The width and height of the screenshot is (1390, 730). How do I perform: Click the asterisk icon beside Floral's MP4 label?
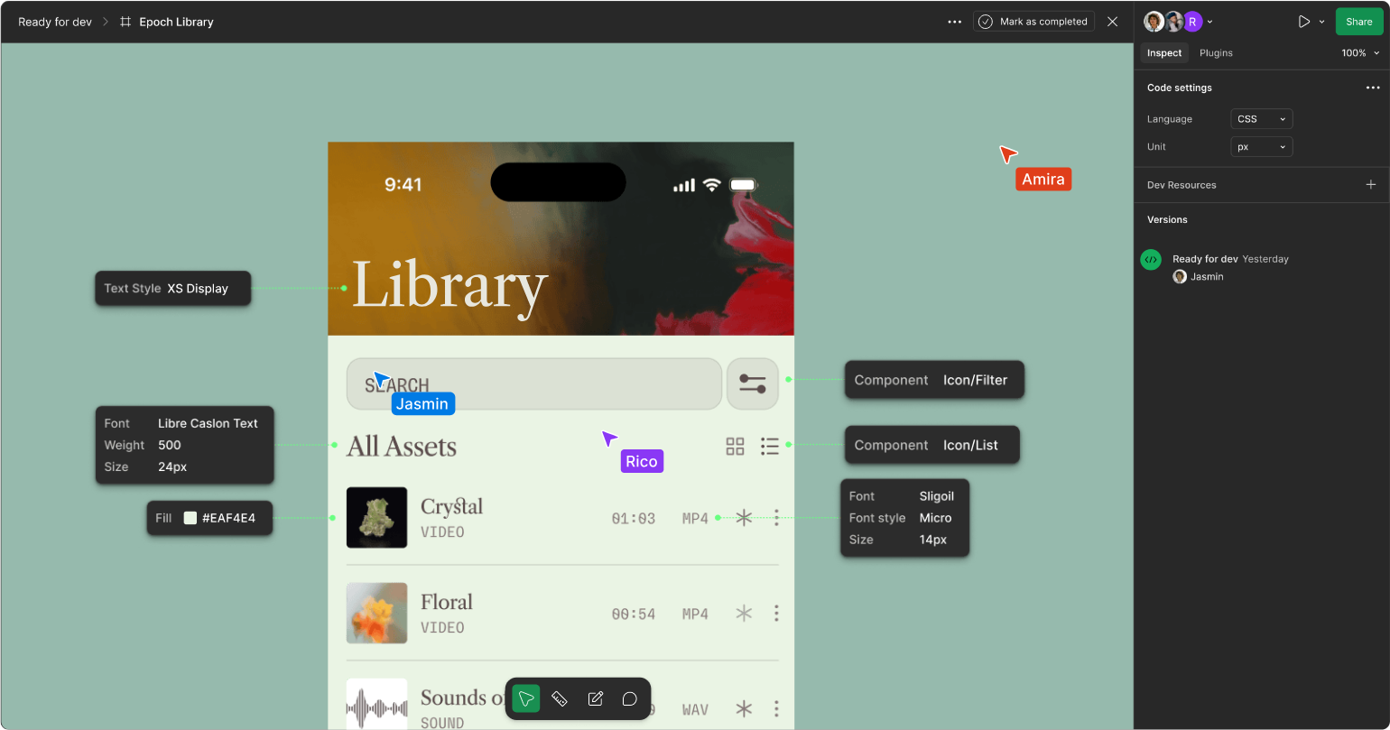tap(743, 614)
